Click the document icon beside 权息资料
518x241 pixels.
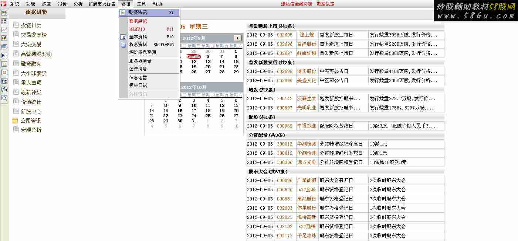point(123,45)
